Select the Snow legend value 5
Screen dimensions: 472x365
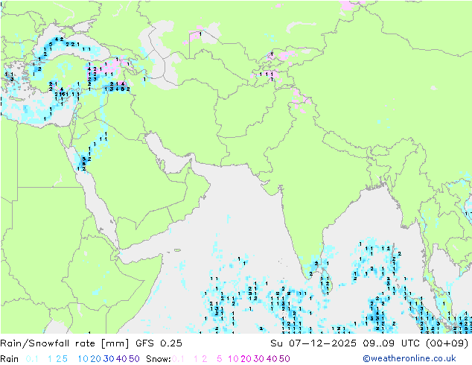[x=220, y=359]
